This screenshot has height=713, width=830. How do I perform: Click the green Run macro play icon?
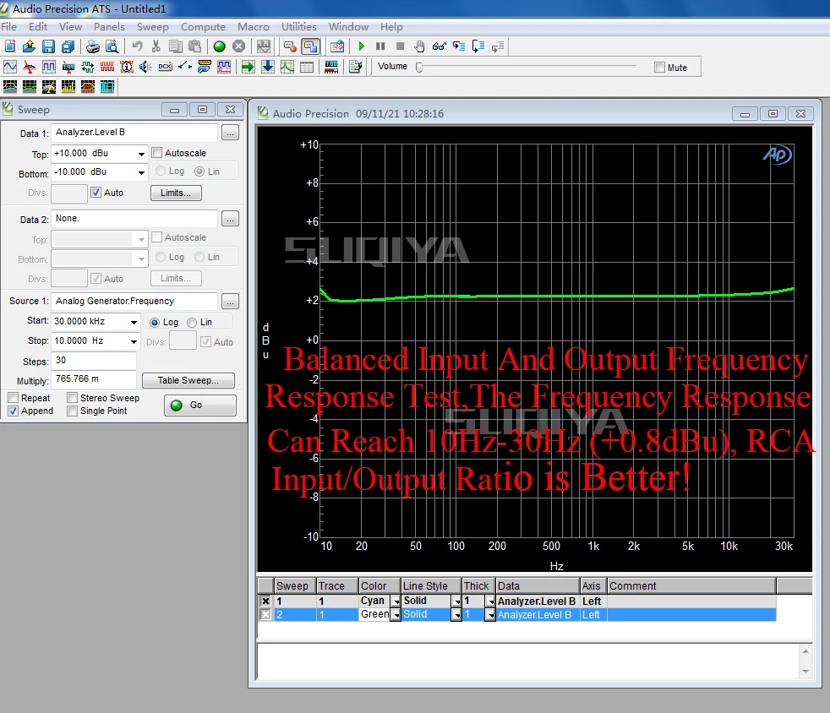[361, 46]
